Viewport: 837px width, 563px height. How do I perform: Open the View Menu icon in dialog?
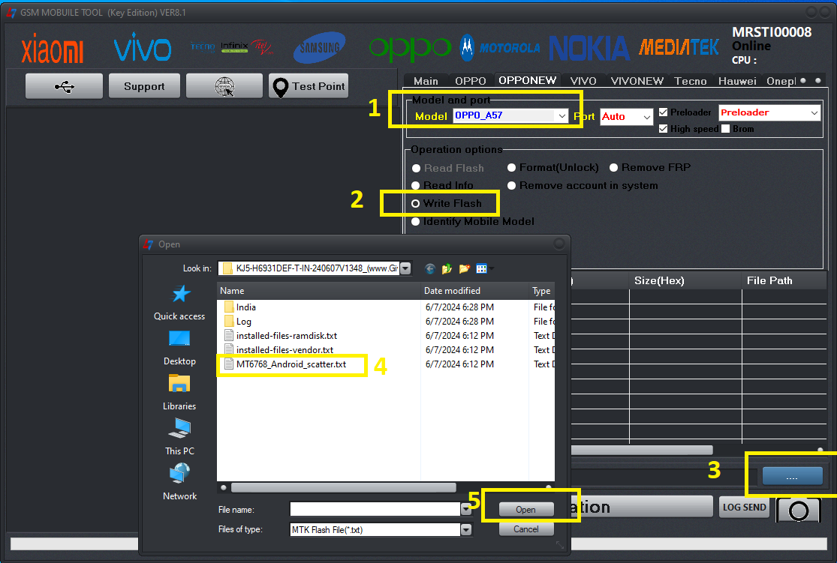pos(481,268)
